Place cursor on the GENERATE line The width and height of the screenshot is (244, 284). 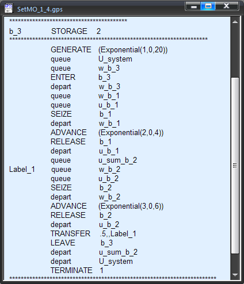[x=109, y=50]
